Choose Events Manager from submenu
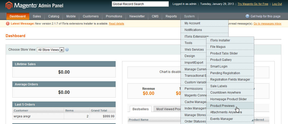This screenshot has width=288, height=124. [x=230, y=119]
